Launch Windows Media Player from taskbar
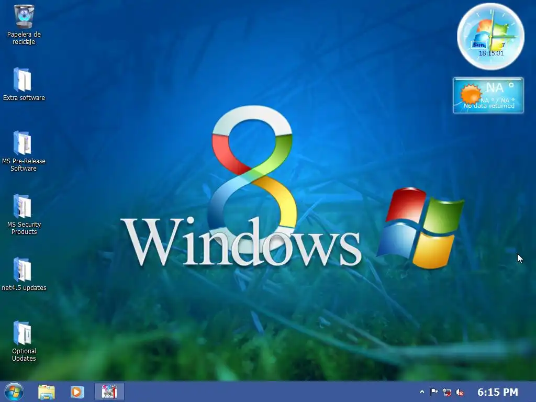The width and height of the screenshot is (536, 402). click(77, 392)
